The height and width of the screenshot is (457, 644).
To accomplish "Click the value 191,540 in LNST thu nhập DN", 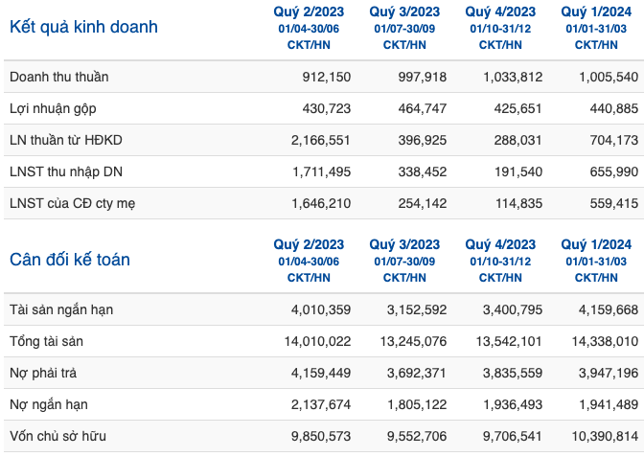I will pyautogui.click(x=518, y=171).
